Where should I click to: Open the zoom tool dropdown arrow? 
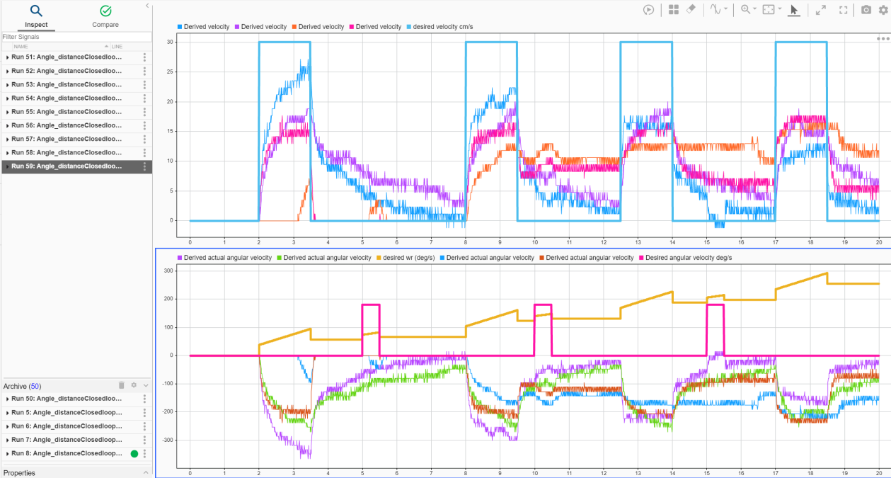click(x=755, y=10)
